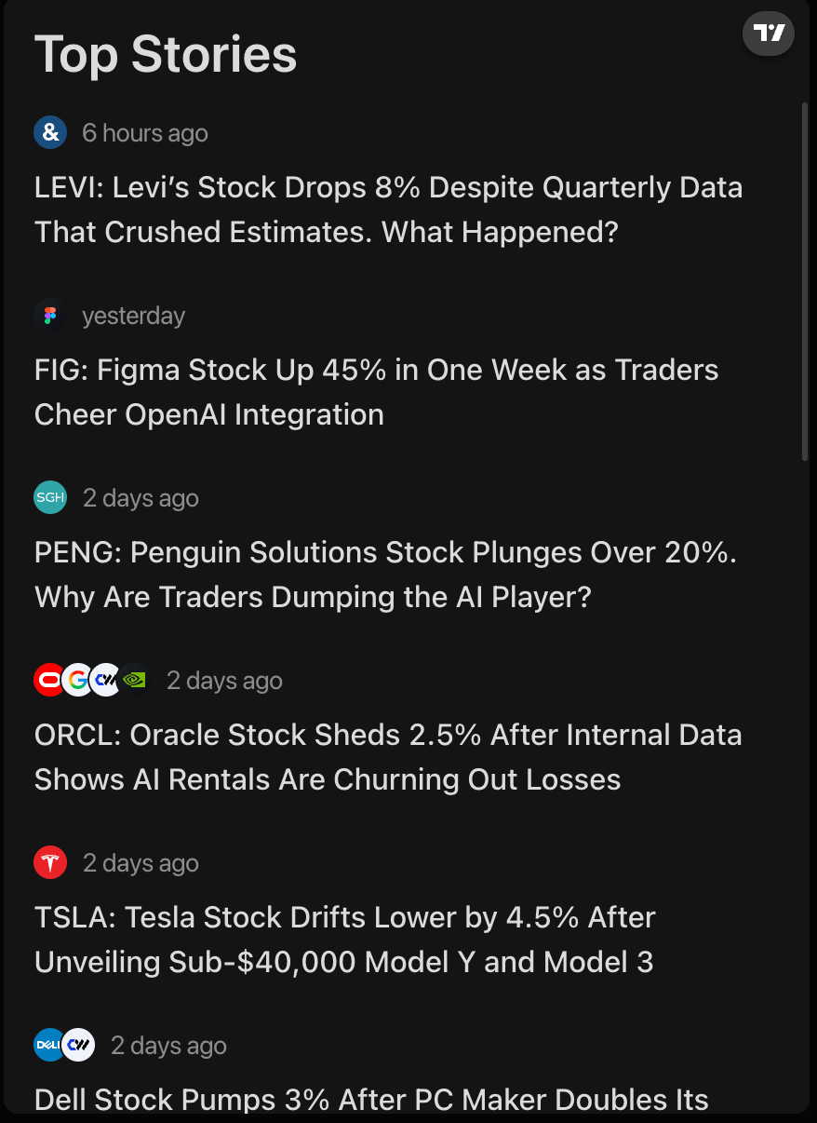Open the Levi's Stock Drops 8% story
The height and width of the screenshot is (1123, 817).
(388, 210)
